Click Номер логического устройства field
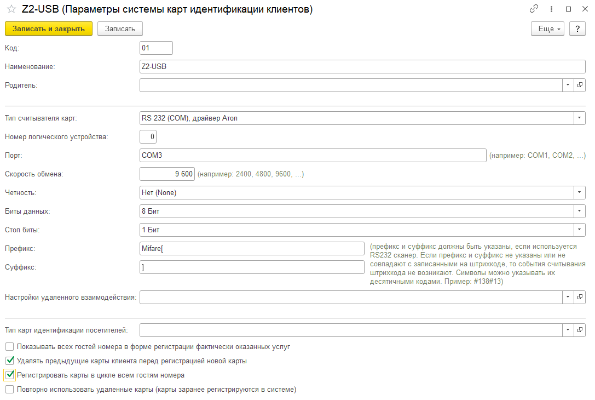 [148, 137]
